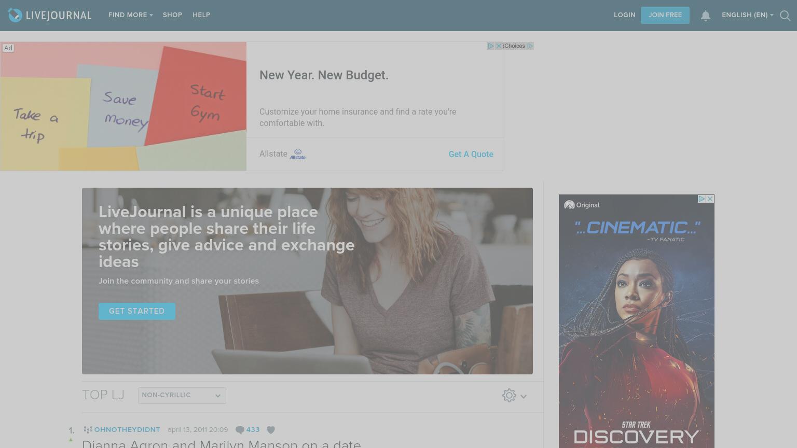
Task: Open the Top LJ settings gear
Action: 509,396
